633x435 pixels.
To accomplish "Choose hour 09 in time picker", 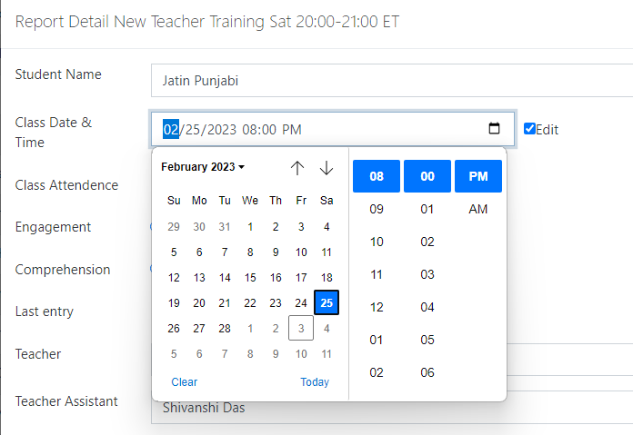I will 377,210.
